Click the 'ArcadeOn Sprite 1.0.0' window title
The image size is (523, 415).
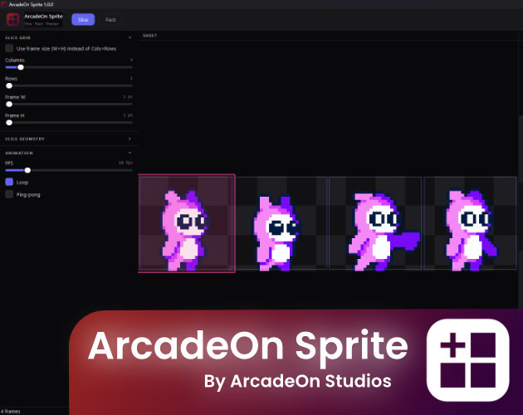point(31,4)
